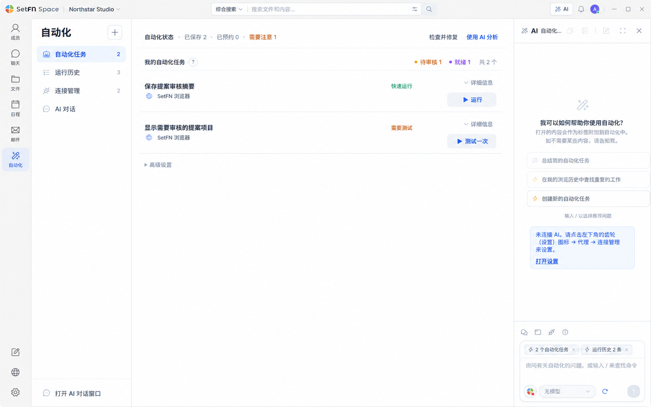Click the plus button to add automation
The height and width of the screenshot is (407, 651).
[115, 32]
